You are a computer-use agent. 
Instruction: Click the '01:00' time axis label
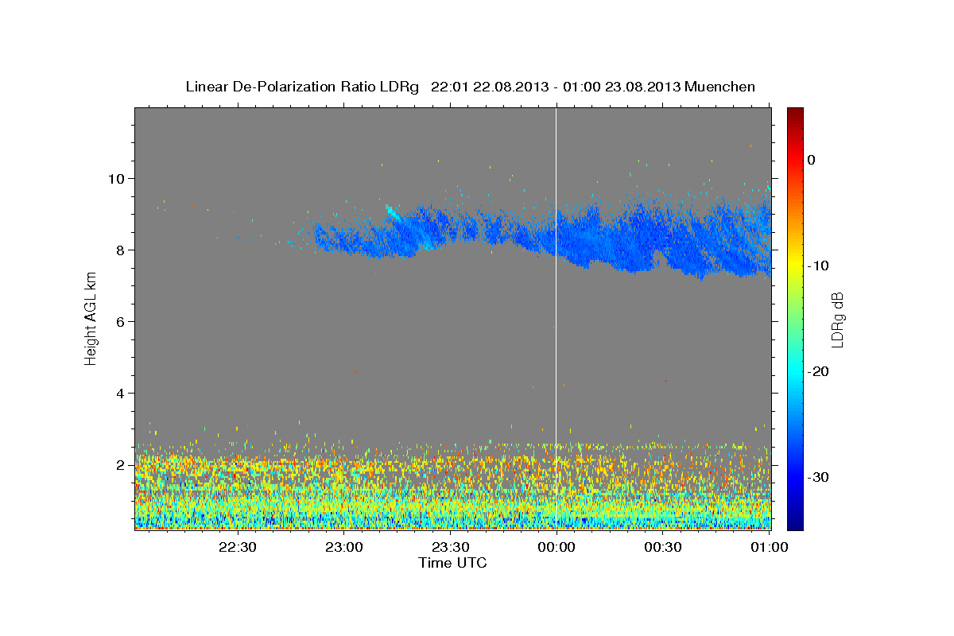[x=769, y=548]
